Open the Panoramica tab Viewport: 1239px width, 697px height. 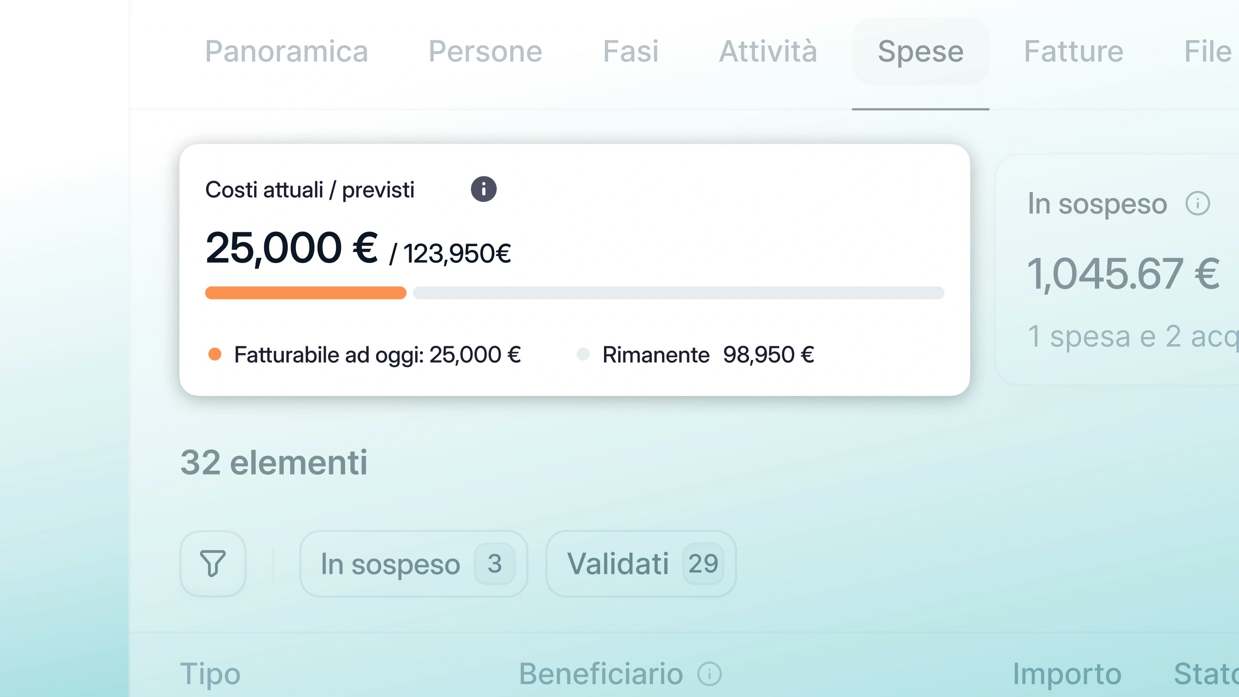coord(286,52)
